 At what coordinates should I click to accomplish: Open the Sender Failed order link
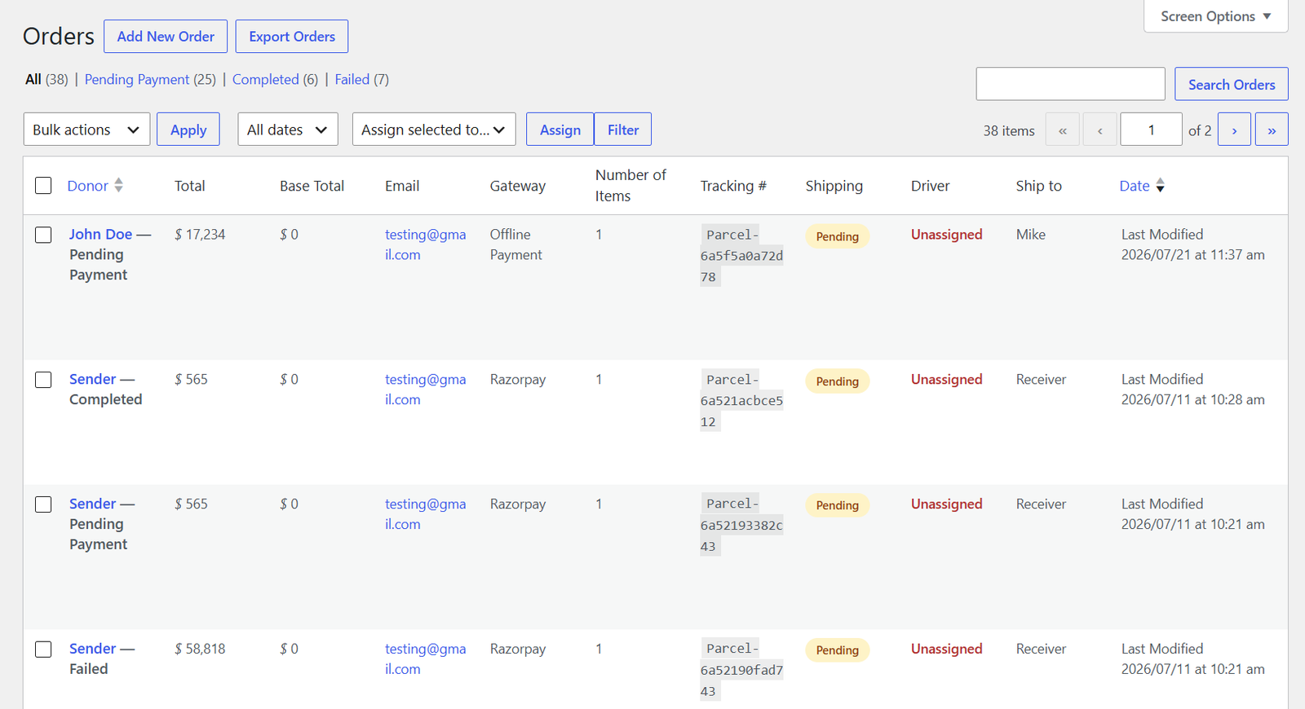(92, 649)
